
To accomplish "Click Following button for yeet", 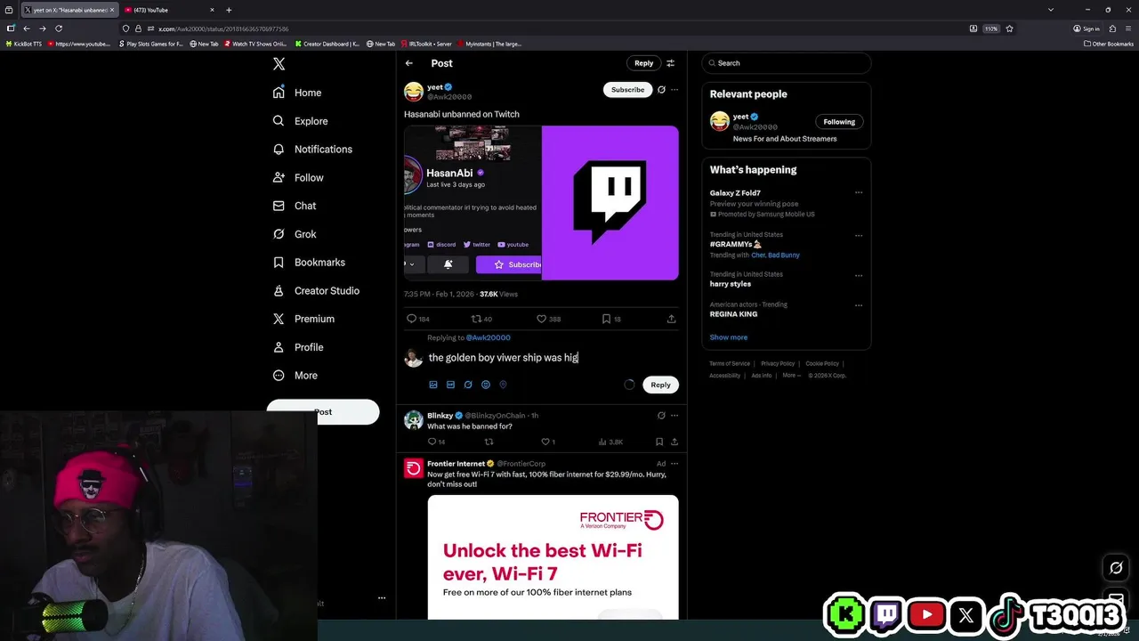I will click(839, 122).
